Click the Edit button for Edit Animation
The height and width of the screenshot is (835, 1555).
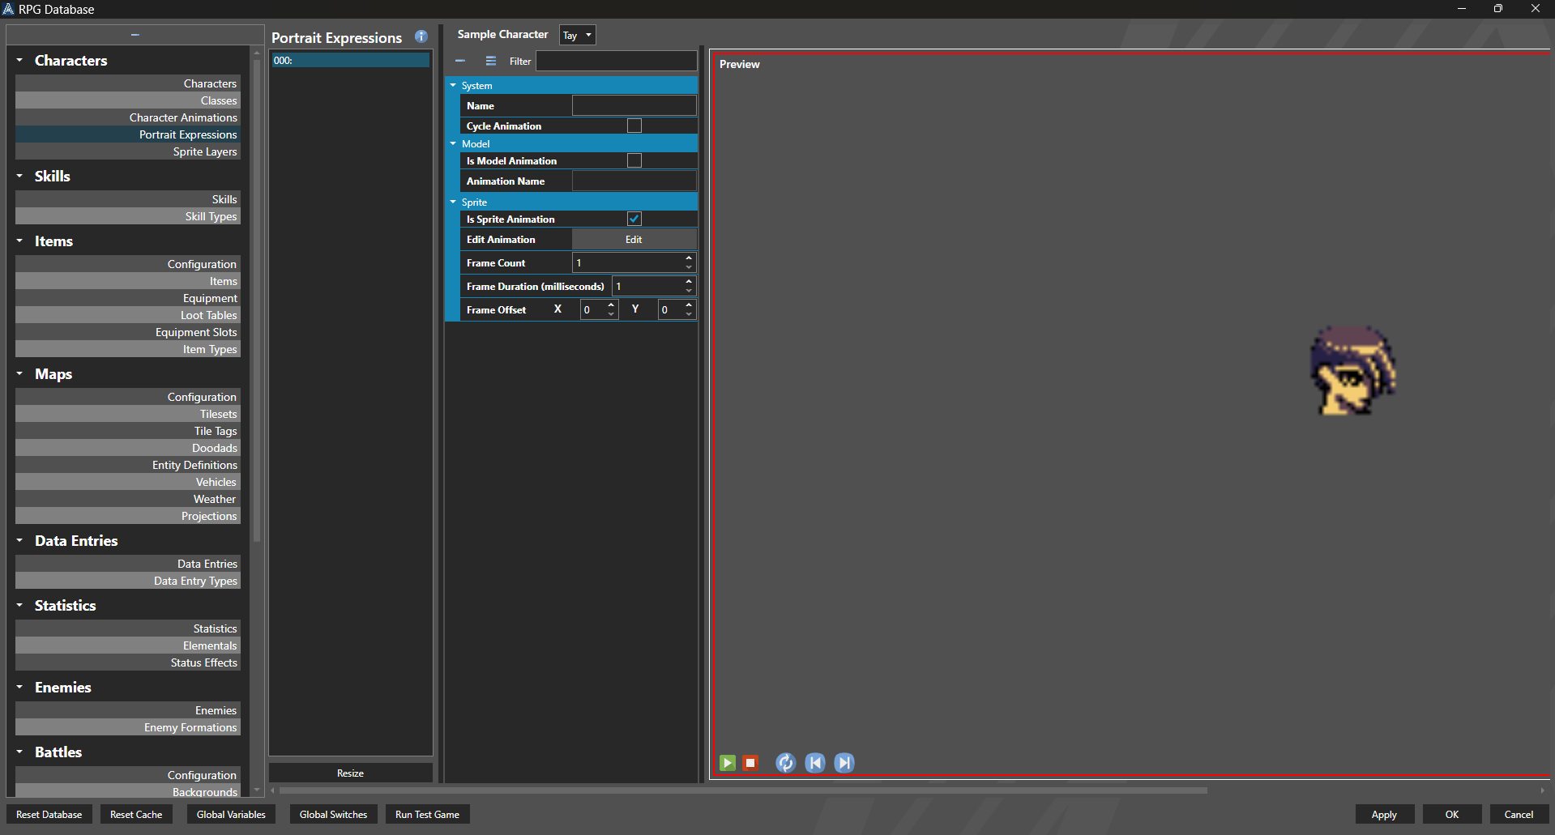(x=634, y=240)
